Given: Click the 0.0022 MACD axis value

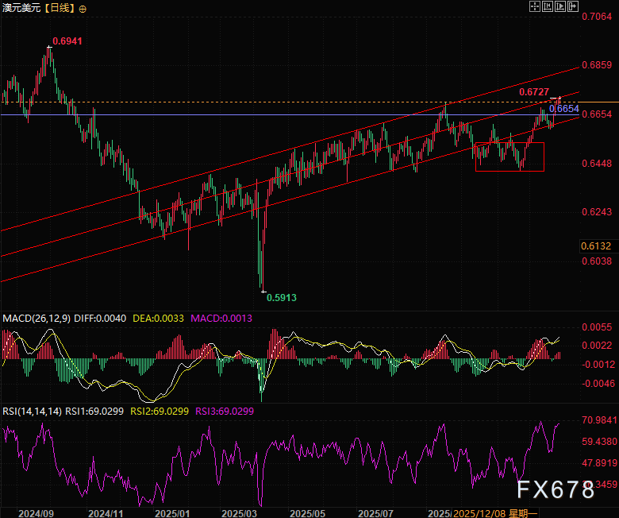Looking at the screenshot, I should click(597, 346).
